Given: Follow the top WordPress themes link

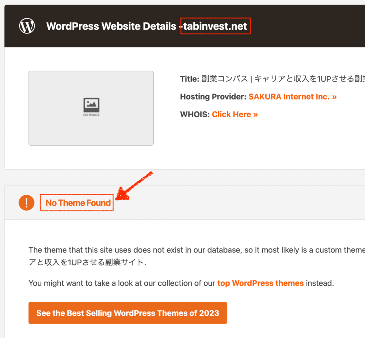Looking at the screenshot, I should tap(260, 283).
